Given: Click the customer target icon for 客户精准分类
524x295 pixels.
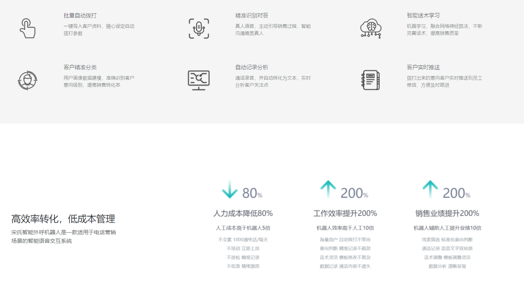Looking at the screenshot, I should tap(27, 80).
